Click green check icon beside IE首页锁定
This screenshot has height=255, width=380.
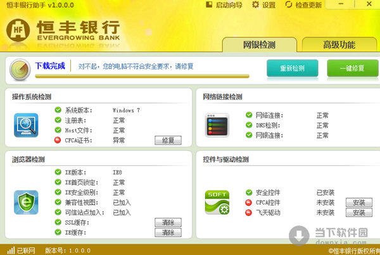58,182
